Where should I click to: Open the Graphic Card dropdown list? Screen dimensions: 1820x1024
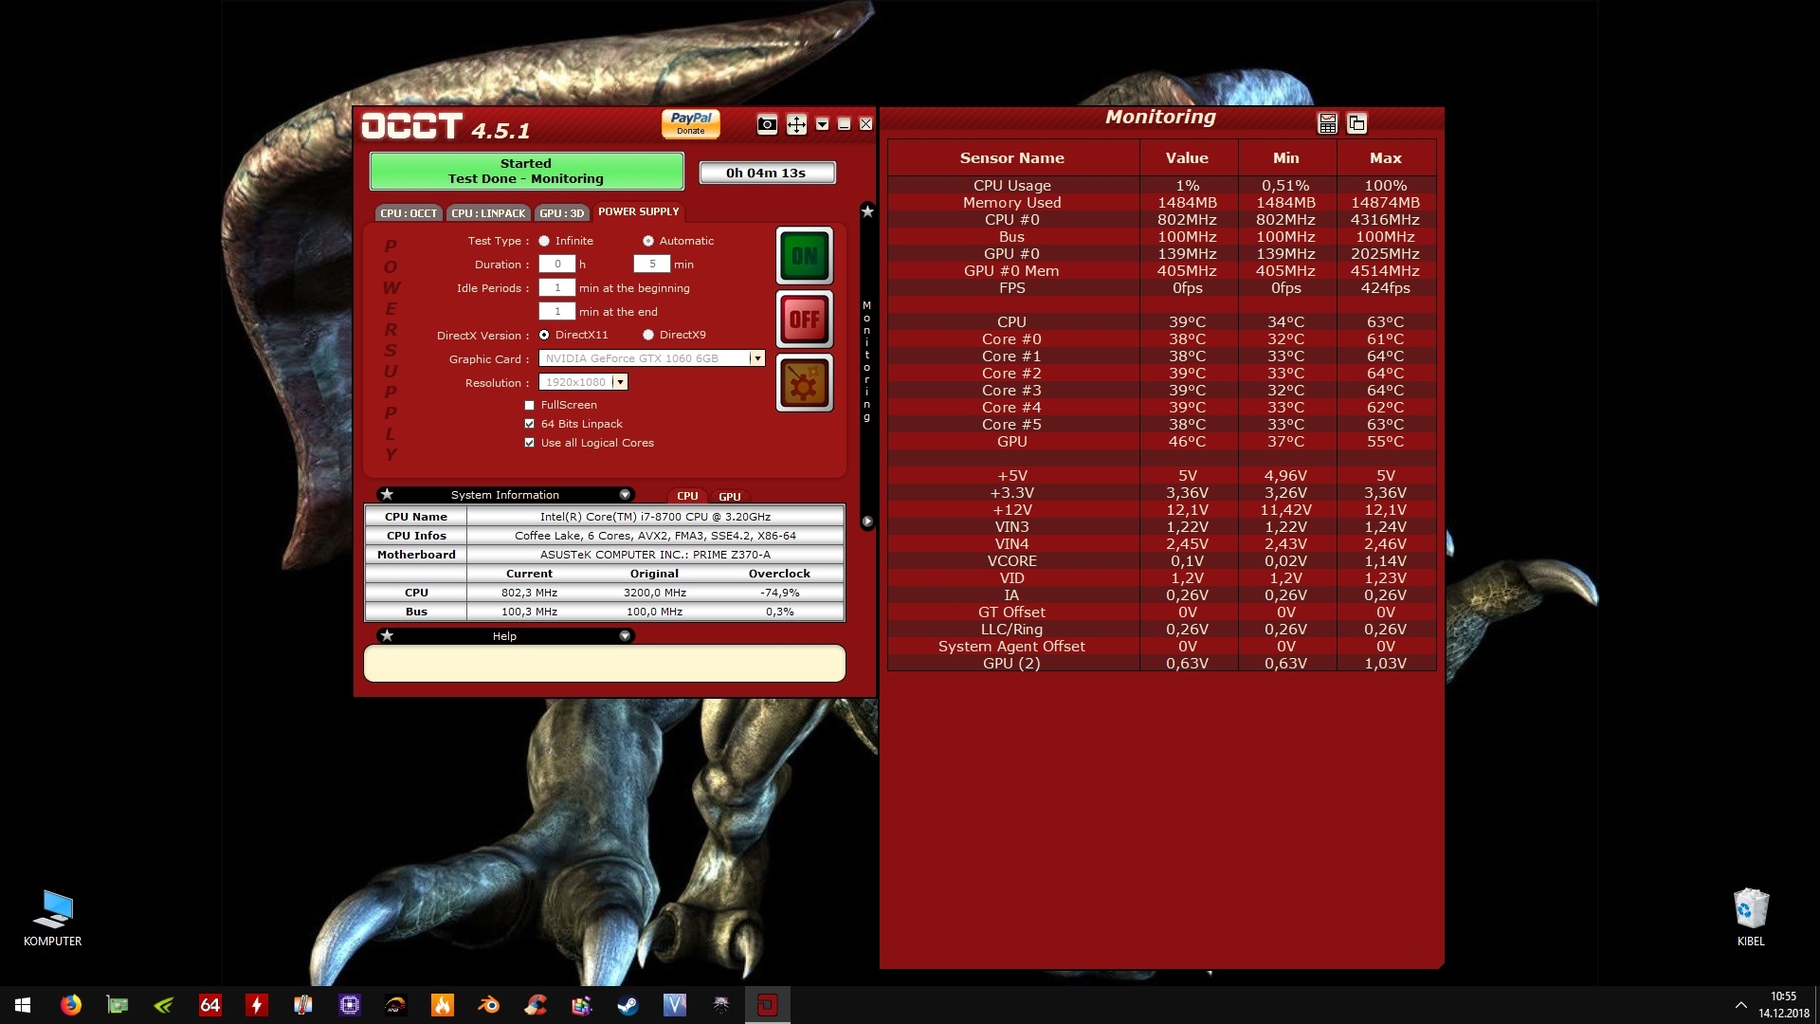[x=756, y=358]
